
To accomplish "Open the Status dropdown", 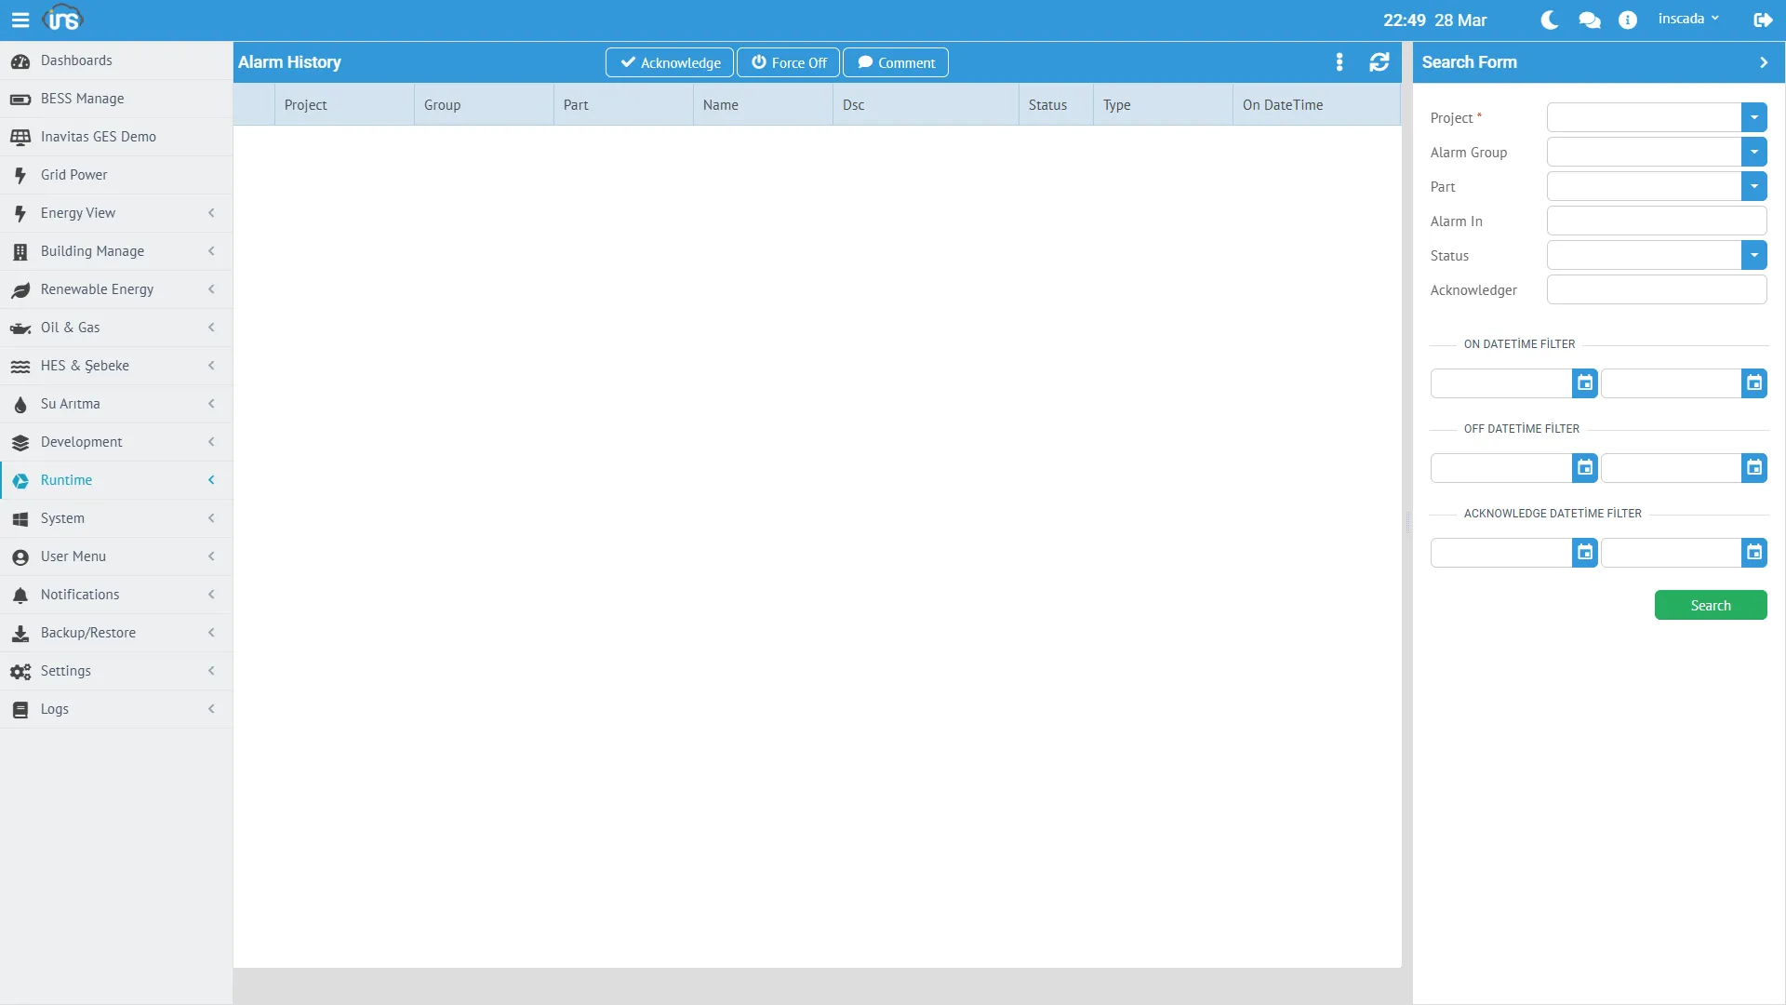I will (x=1753, y=255).
